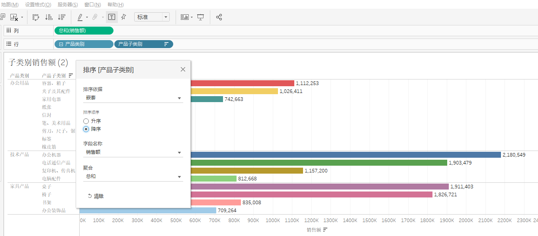Select the 升序 radio button
This screenshot has height=236, width=538.
click(x=86, y=121)
